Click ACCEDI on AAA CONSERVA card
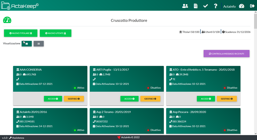Image resolution: width=257 pixels, height=140 pixels. pos(53,99)
